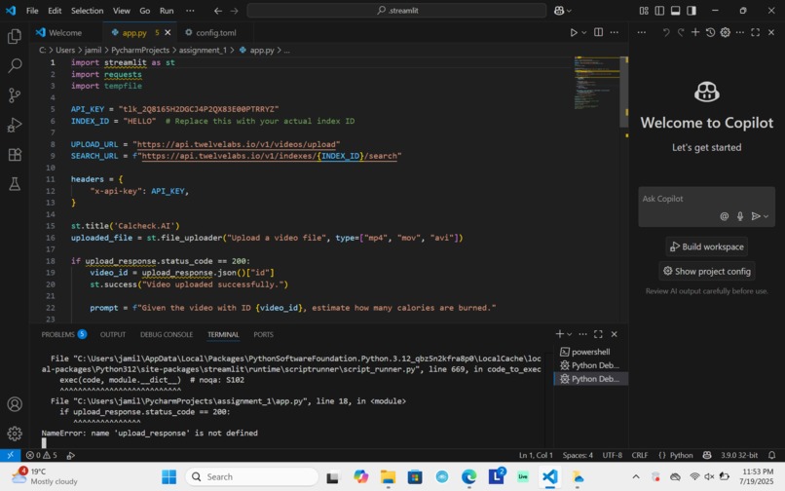Switch to the config.toml tab

[x=216, y=32]
